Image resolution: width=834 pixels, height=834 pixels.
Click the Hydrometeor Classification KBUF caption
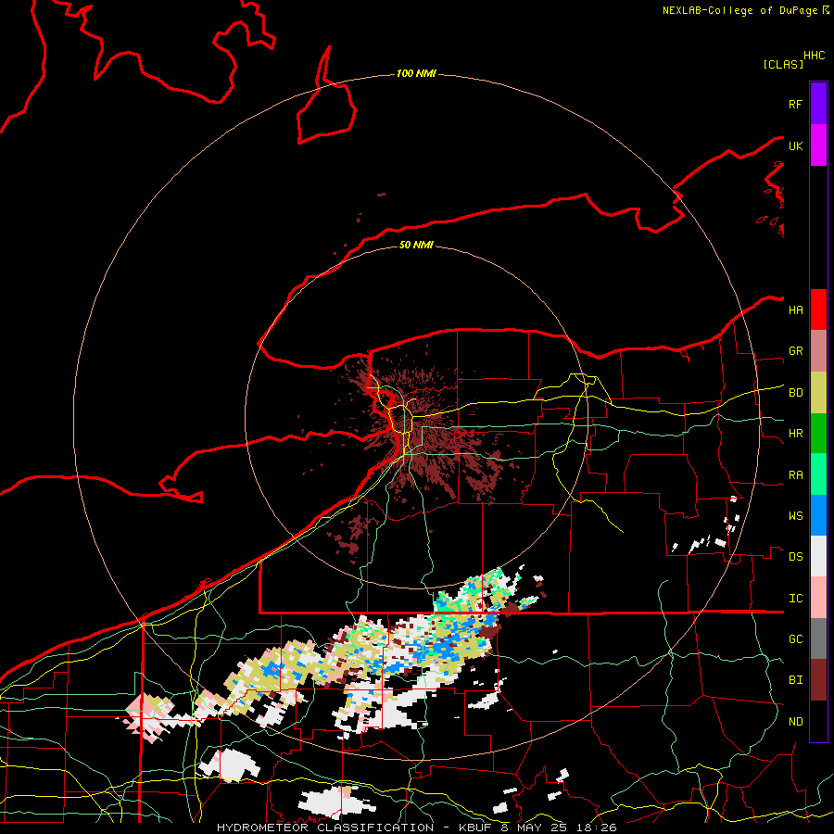click(x=416, y=828)
